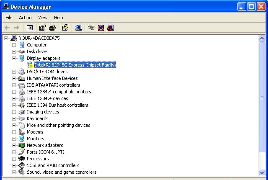Open the File menu
The image size is (268, 180).
(9, 18)
